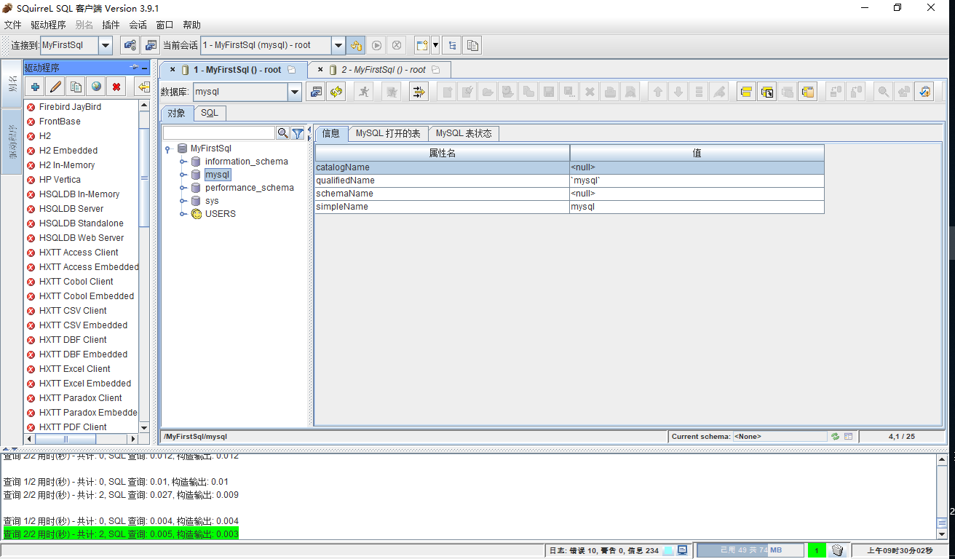
Task: Click the copy pages icon in top toolbar
Action: point(472,45)
